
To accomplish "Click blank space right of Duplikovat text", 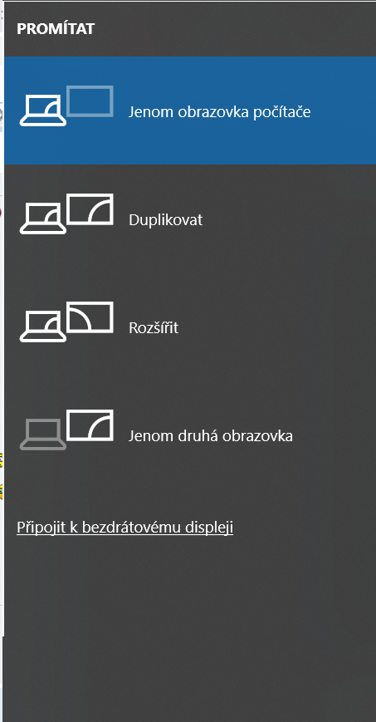I will click(x=290, y=219).
